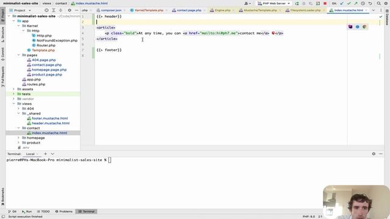
Task: Expand the assets folder
Action: click(13, 89)
